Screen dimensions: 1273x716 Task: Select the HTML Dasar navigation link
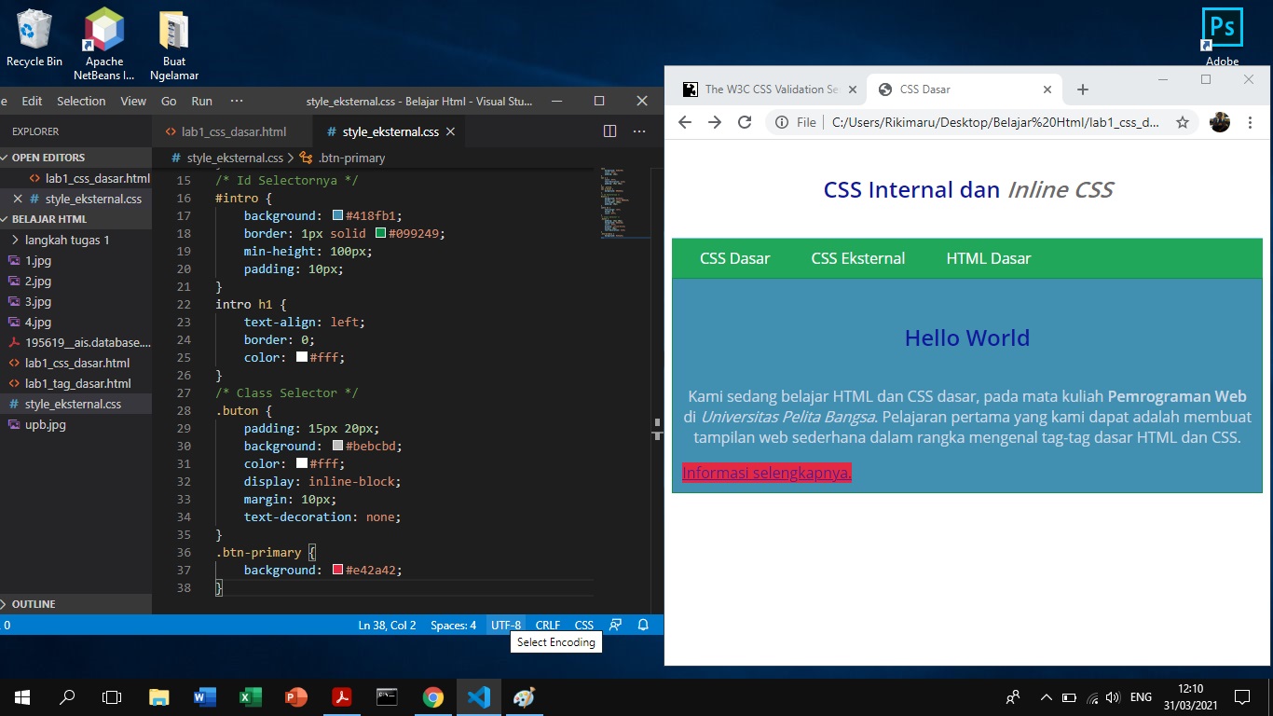(988, 258)
